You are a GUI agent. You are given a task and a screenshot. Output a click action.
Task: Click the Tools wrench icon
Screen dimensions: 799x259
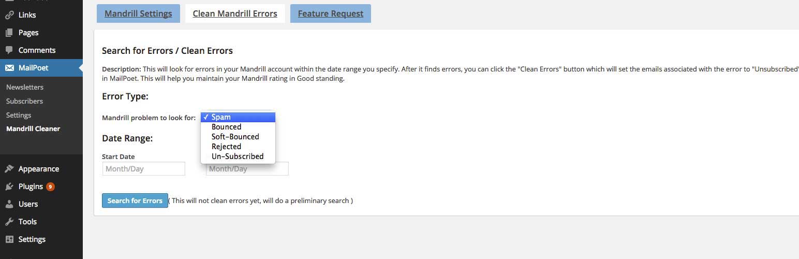point(9,222)
